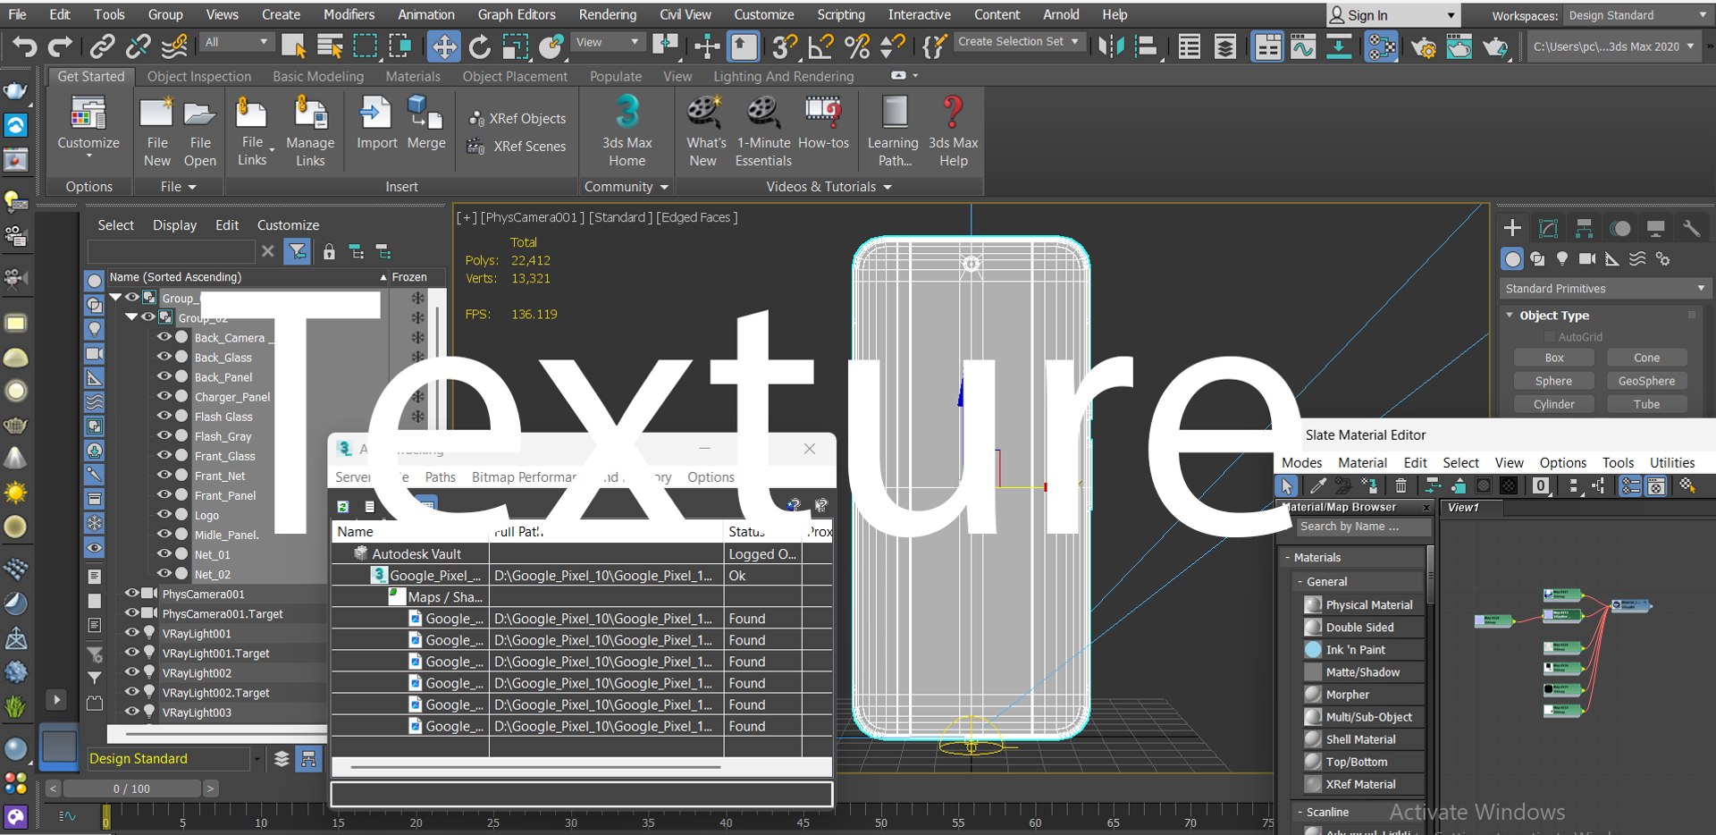Select the Shapes category icon
This screenshot has height=835, width=1716.
[x=1537, y=258]
